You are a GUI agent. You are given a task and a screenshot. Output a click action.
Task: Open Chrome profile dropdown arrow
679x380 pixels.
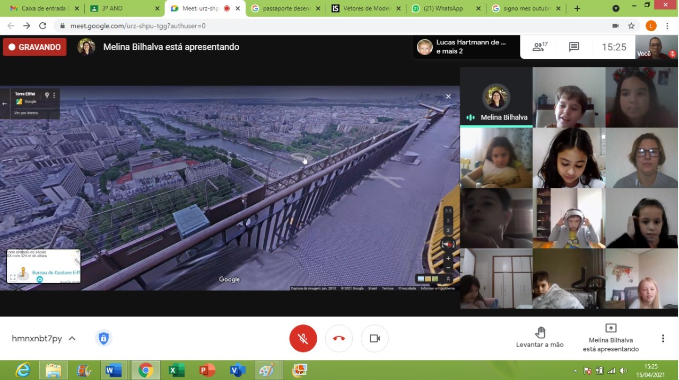click(616, 8)
